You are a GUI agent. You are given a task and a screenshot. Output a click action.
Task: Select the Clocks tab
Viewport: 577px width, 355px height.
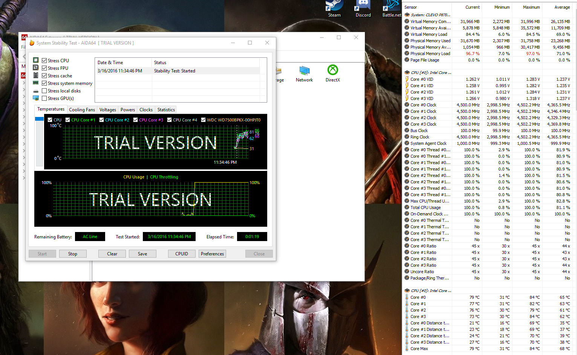click(146, 110)
